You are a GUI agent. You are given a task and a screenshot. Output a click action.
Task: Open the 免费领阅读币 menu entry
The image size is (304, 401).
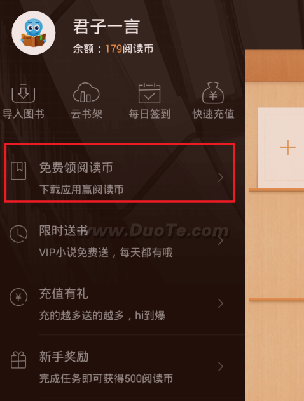coord(120,173)
